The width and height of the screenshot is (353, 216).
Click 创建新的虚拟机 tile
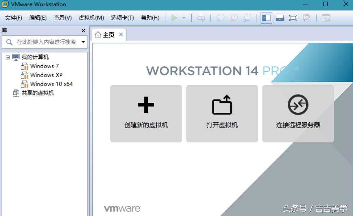[x=146, y=114]
